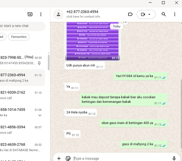The height and width of the screenshot is (161, 182).
Task: Click the pin icon on the You chat
Action: click(x=39, y=63)
